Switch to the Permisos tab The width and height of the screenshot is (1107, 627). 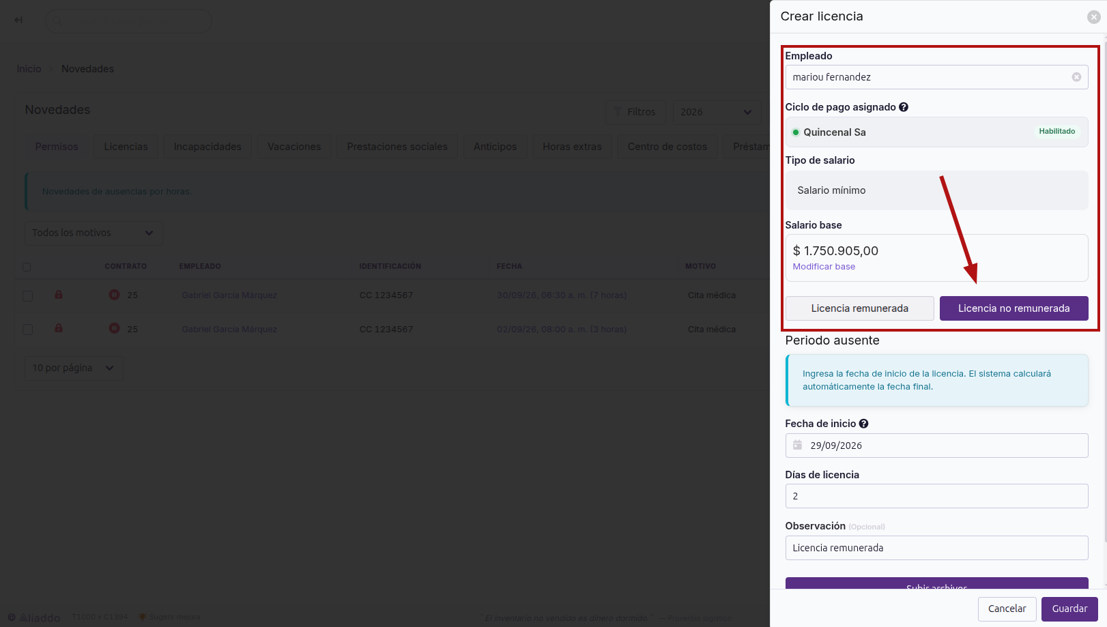pyautogui.click(x=57, y=147)
